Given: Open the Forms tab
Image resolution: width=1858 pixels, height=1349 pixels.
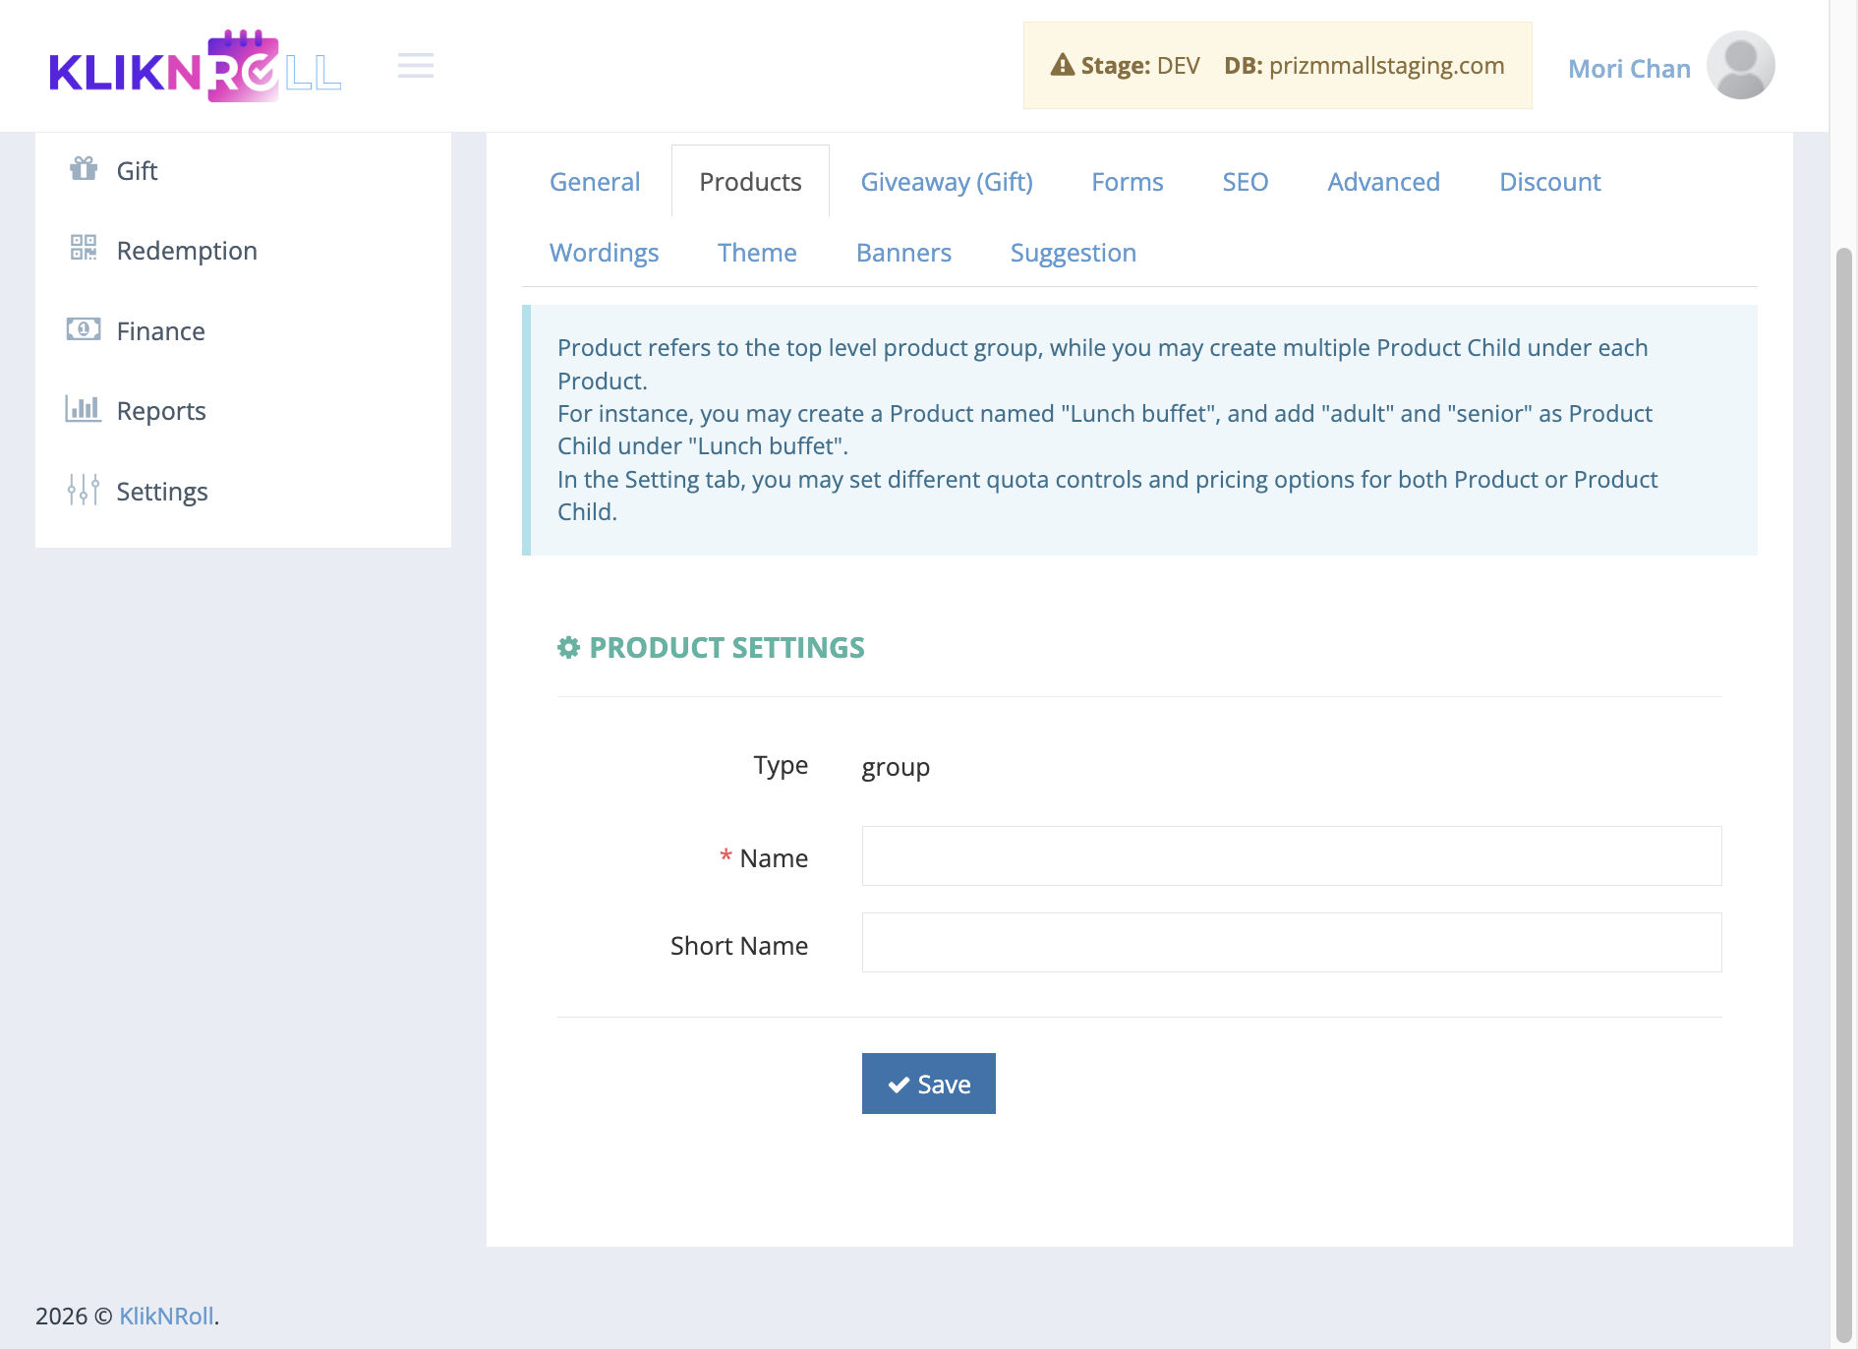Looking at the screenshot, I should pos(1127,182).
